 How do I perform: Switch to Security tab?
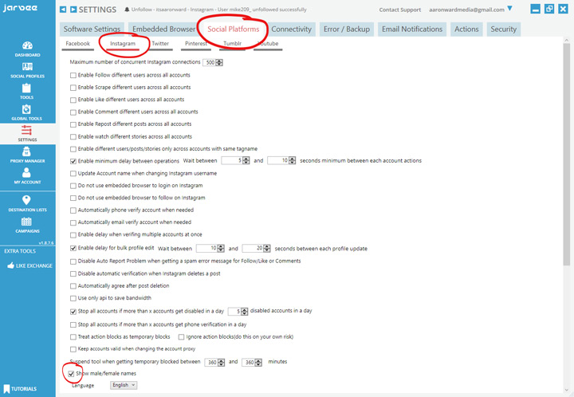point(503,29)
